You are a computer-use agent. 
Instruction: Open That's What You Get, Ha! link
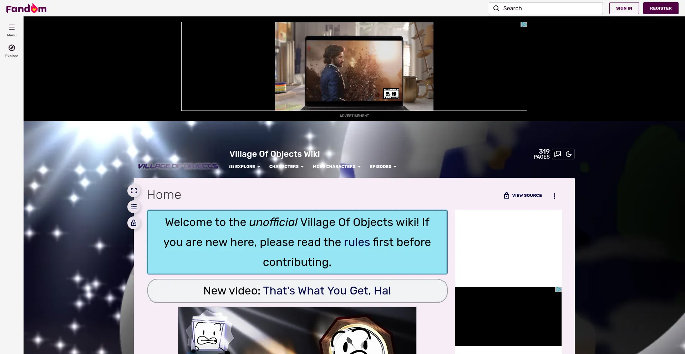coord(327,291)
